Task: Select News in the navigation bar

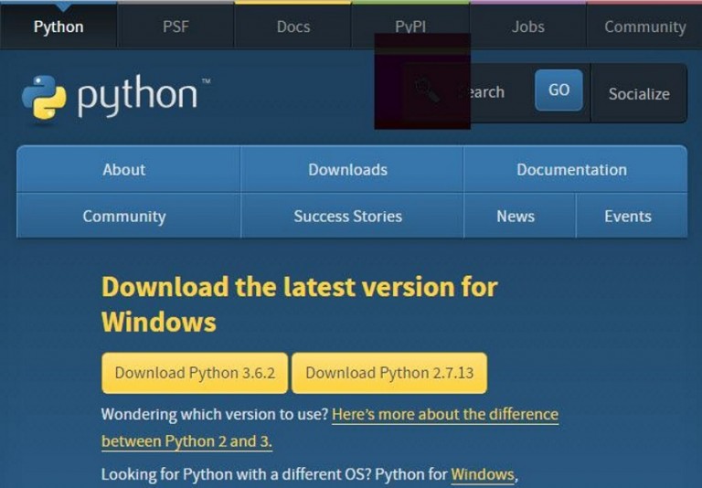Action: (x=516, y=217)
